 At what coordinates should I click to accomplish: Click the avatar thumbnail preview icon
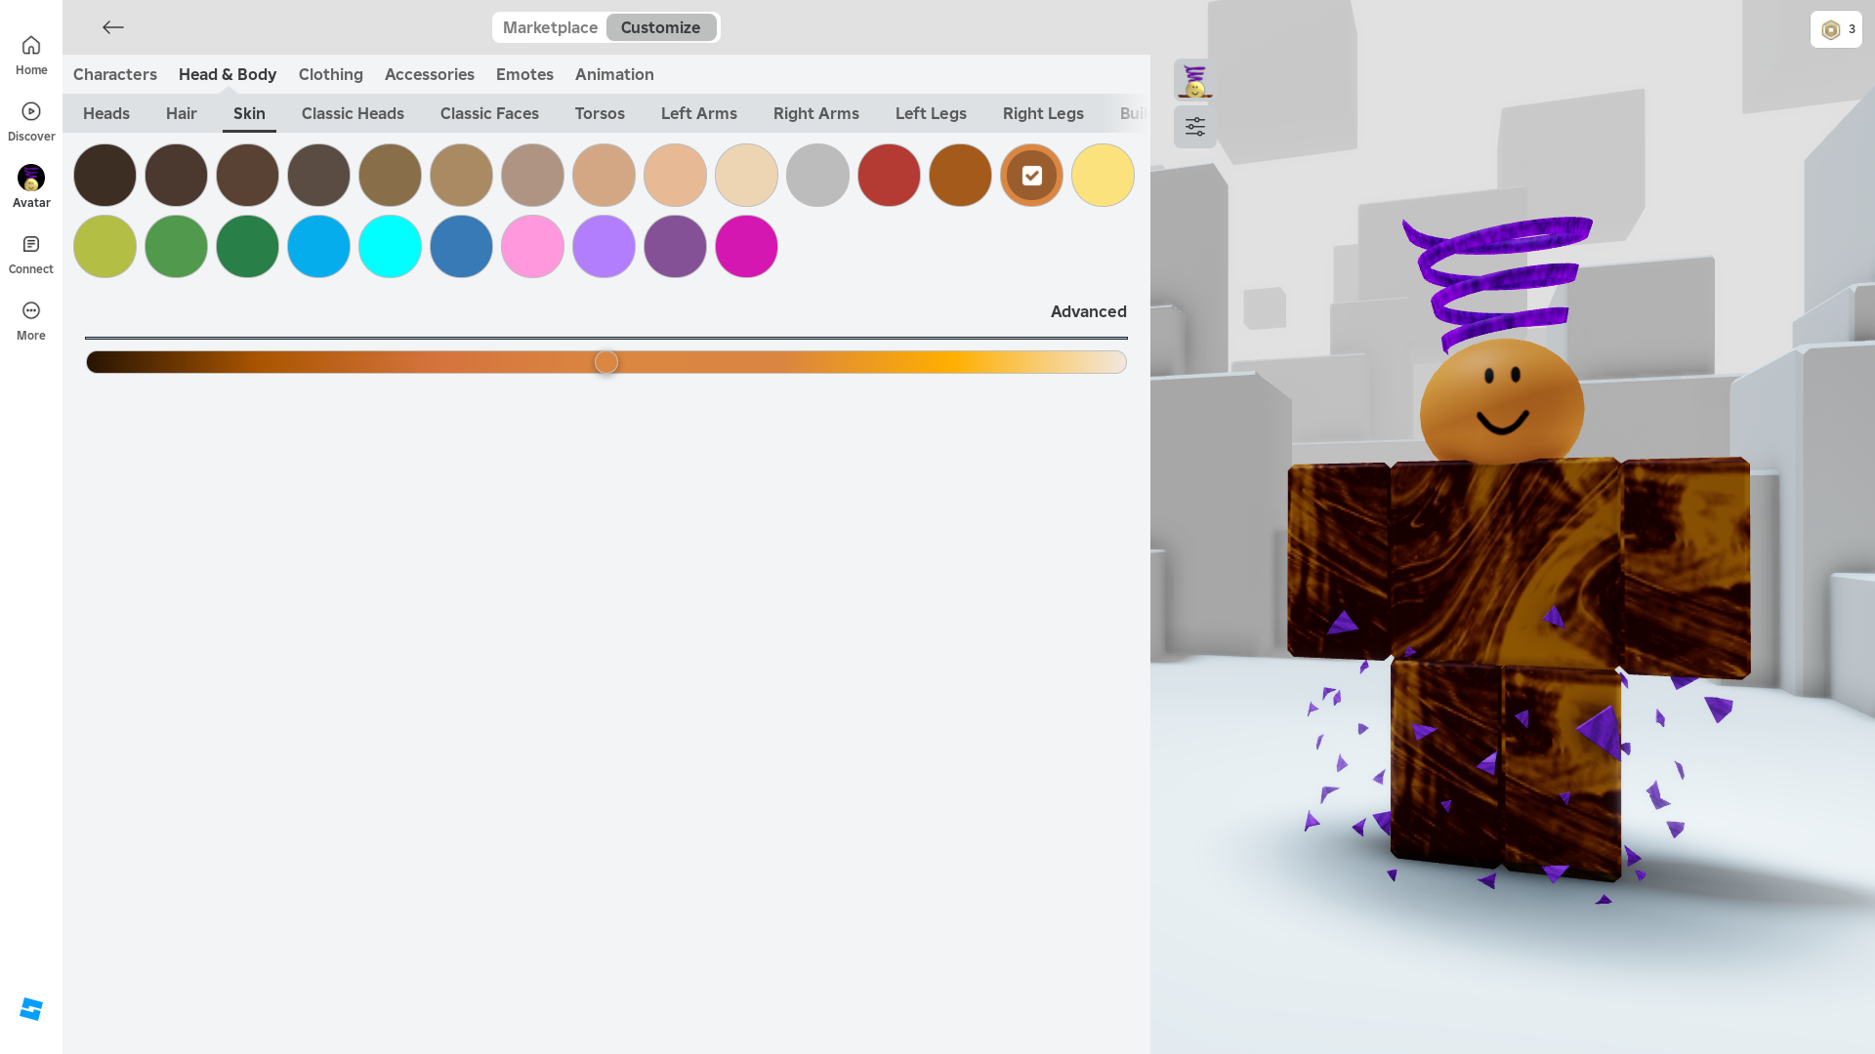(1194, 80)
